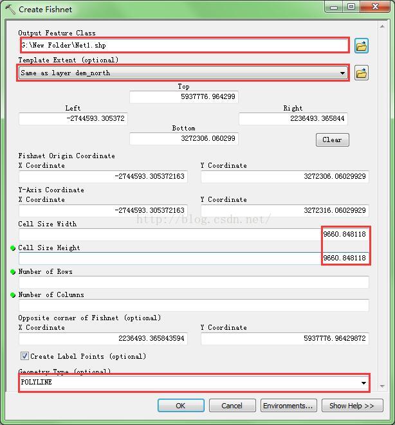Click Opposite corner X Coordinate field
Screen dimensions: 395x425
[x=103, y=339]
